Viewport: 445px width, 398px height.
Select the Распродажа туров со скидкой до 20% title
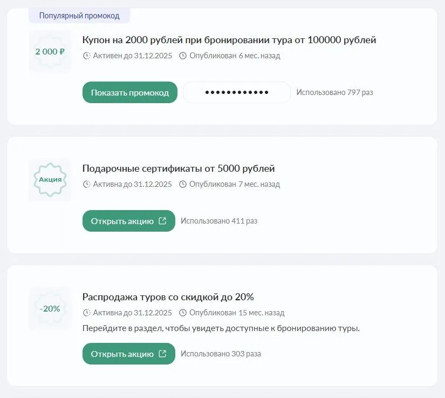pyautogui.click(x=168, y=296)
